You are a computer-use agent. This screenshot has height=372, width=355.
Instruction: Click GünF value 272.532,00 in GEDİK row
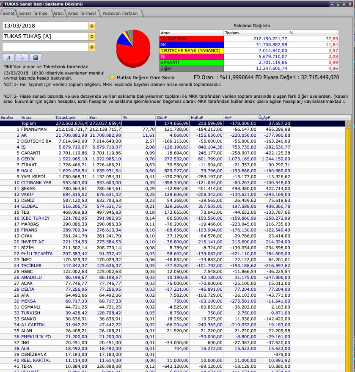point(176,159)
